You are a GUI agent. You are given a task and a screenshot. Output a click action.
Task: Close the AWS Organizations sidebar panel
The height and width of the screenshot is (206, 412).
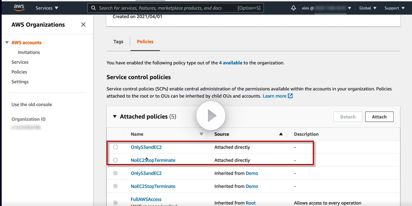pyautogui.click(x=83, y=24)
